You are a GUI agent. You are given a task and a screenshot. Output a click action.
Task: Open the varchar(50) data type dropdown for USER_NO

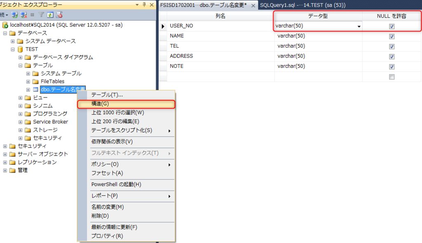(360, 25)
